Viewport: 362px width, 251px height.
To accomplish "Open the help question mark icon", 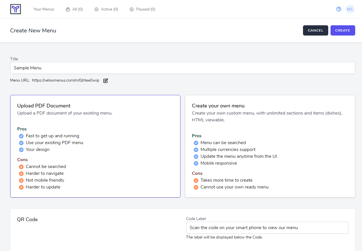I will tap(339, 9).
